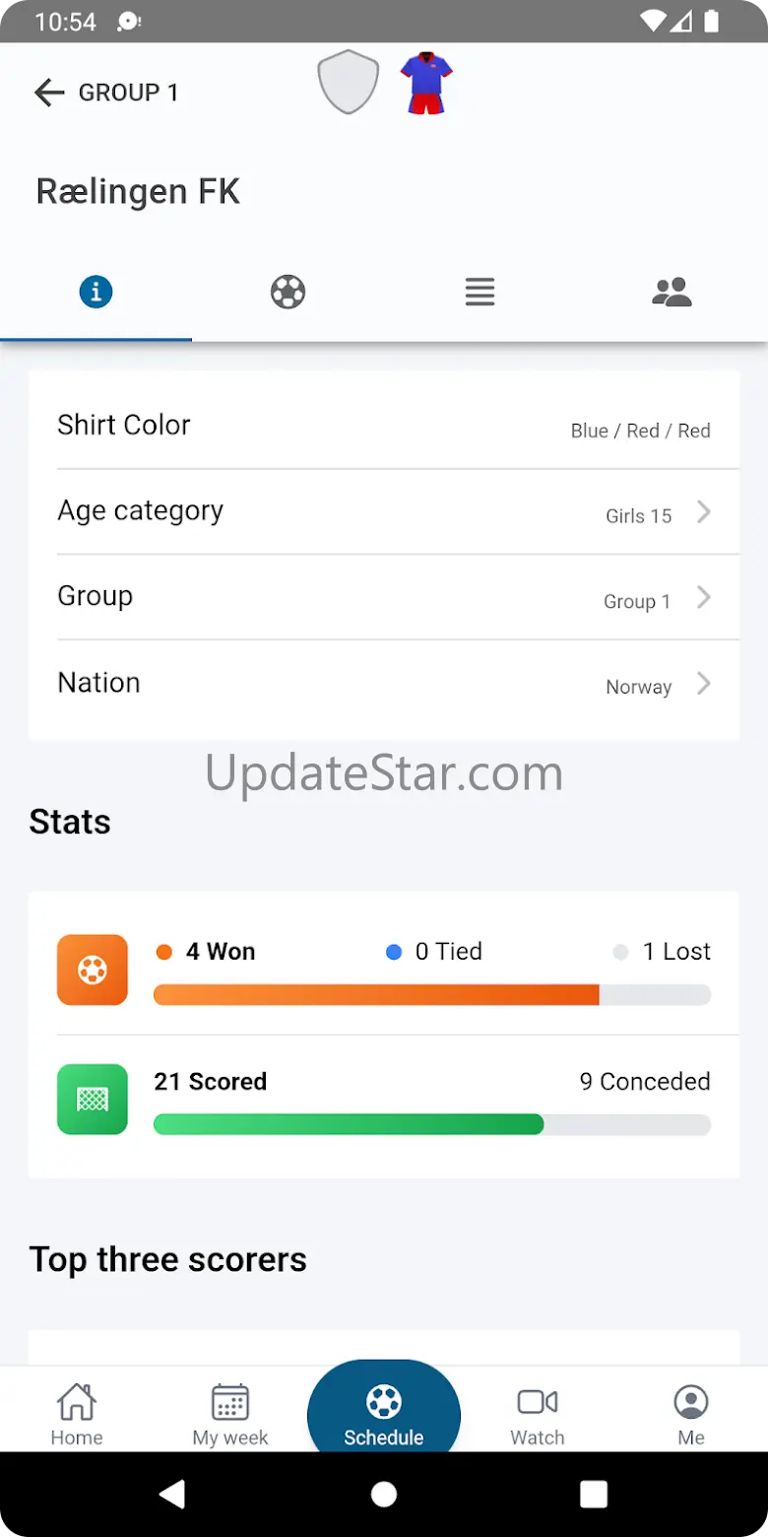Tap the orange soccer ball stats icon
Image resolution: width=768 pixels, height=1537 pixels.
(93, 969)
